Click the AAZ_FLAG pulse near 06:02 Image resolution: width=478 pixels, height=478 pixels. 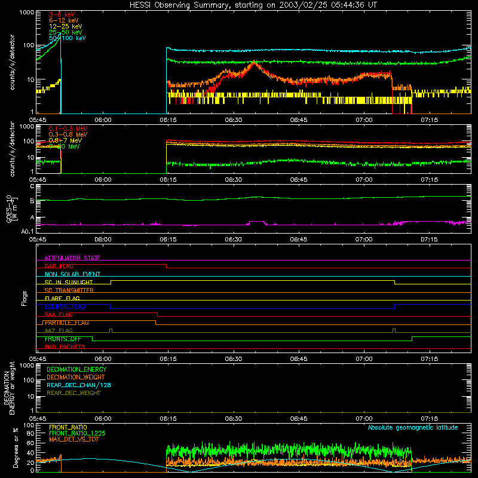pos(111,330)
